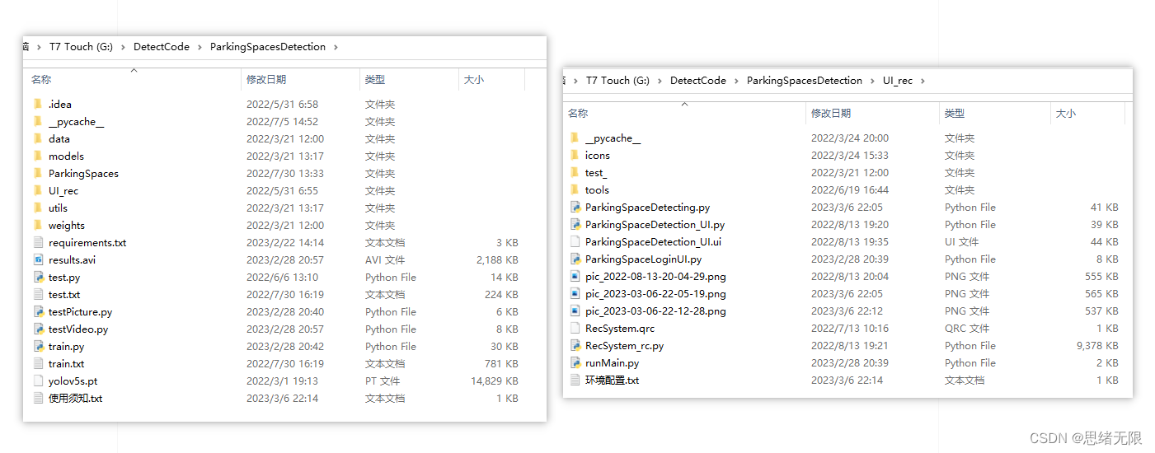The width and height of the screenshot is (1155, 453).
Task: Select the __pycache__ folder name in left window
Action: coord(76,121)
